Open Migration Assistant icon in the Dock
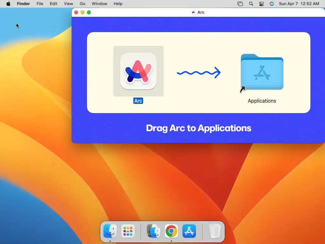This screenshot has height=244, width=325. click(x=154, y=231)
